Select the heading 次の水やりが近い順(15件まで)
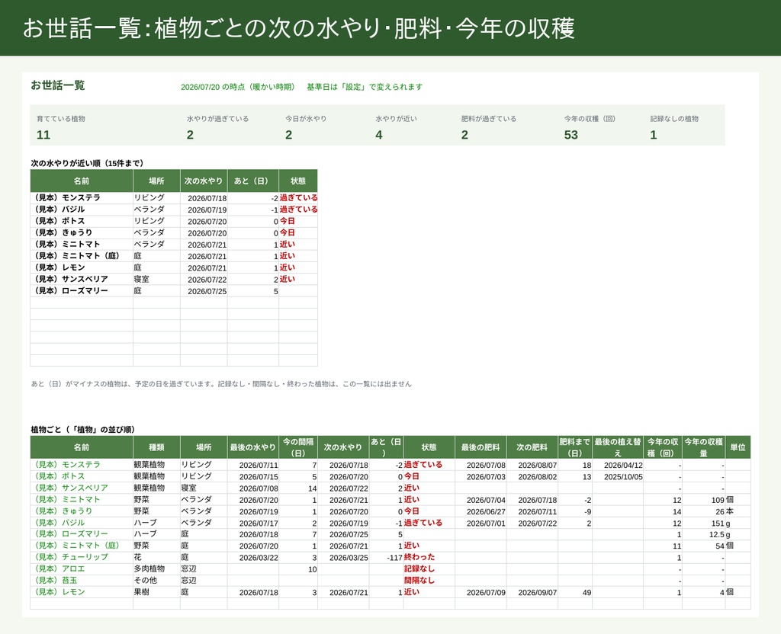781x634 pixels. pos(87,163)
